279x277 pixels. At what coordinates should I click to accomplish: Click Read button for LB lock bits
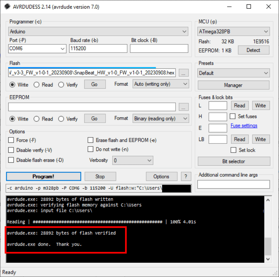[x=240, y=139]
